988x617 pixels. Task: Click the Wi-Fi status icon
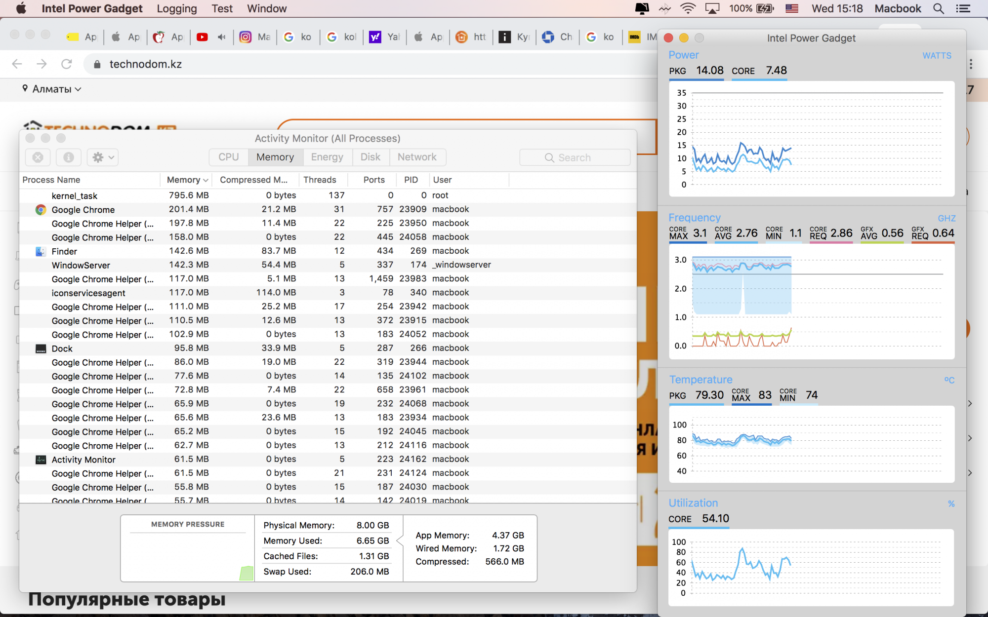(688, 8)
